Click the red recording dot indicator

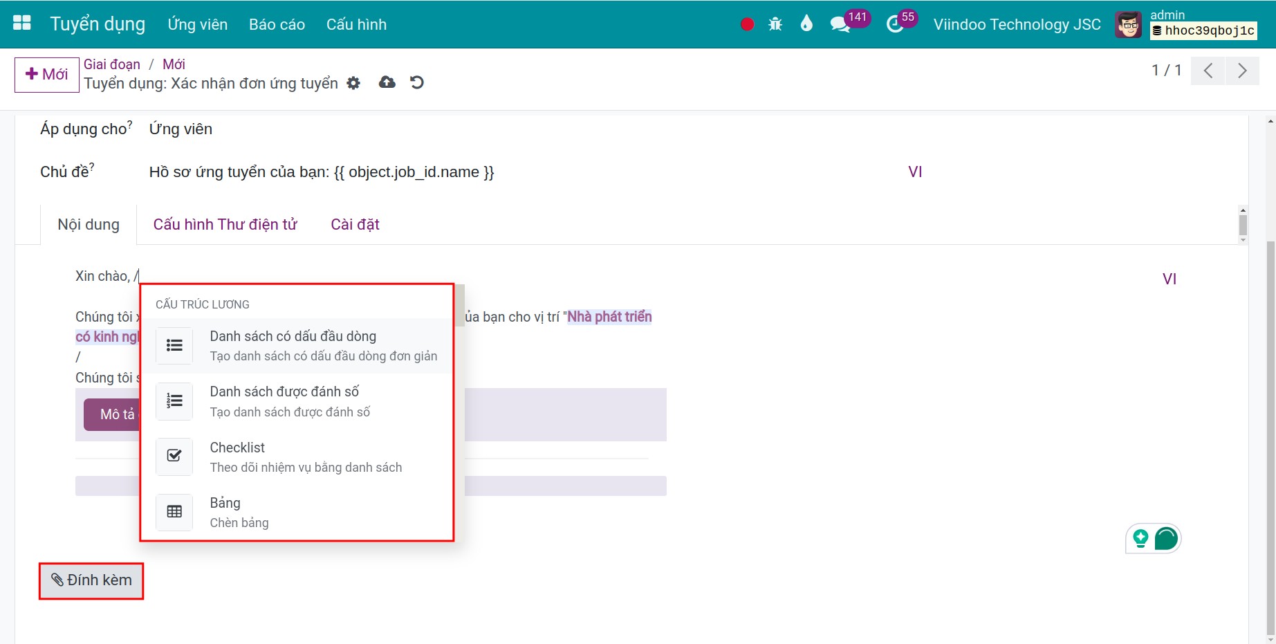(746, 23)
